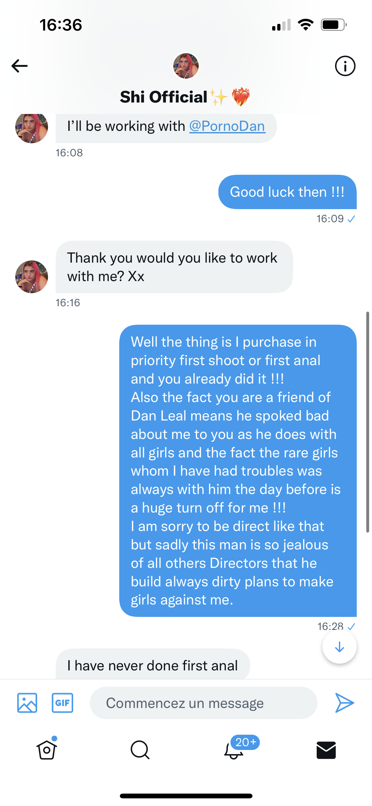Tap avatar beside 16:08 message
This screenshot has width=372, height=806.
(32, 127)
